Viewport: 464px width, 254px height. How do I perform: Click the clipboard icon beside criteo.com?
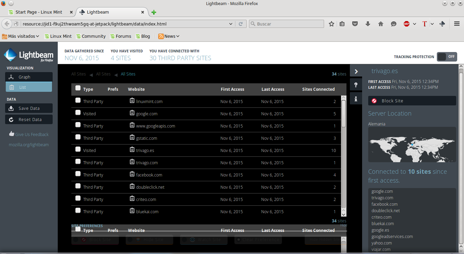(x=132, y=199)
